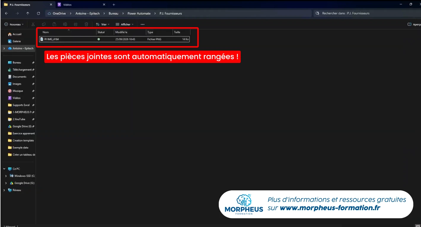Click the Copy icon in toolbar
This screenshot has width=421, height=227.
click(44, 24)
